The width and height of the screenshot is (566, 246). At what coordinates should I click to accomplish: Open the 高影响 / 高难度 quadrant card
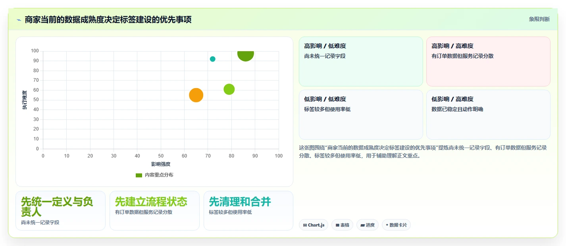click(x=488, y=61)
